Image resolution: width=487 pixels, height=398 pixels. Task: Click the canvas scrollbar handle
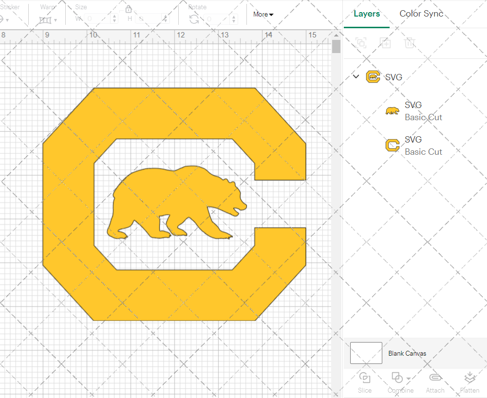pyautogui.click(x=336, y=46)
